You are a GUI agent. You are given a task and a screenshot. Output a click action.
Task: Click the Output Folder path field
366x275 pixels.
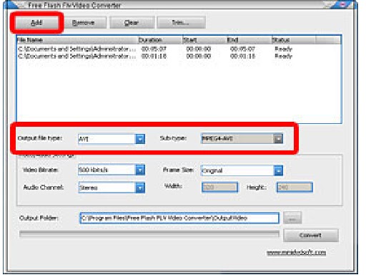click(179, 218)
